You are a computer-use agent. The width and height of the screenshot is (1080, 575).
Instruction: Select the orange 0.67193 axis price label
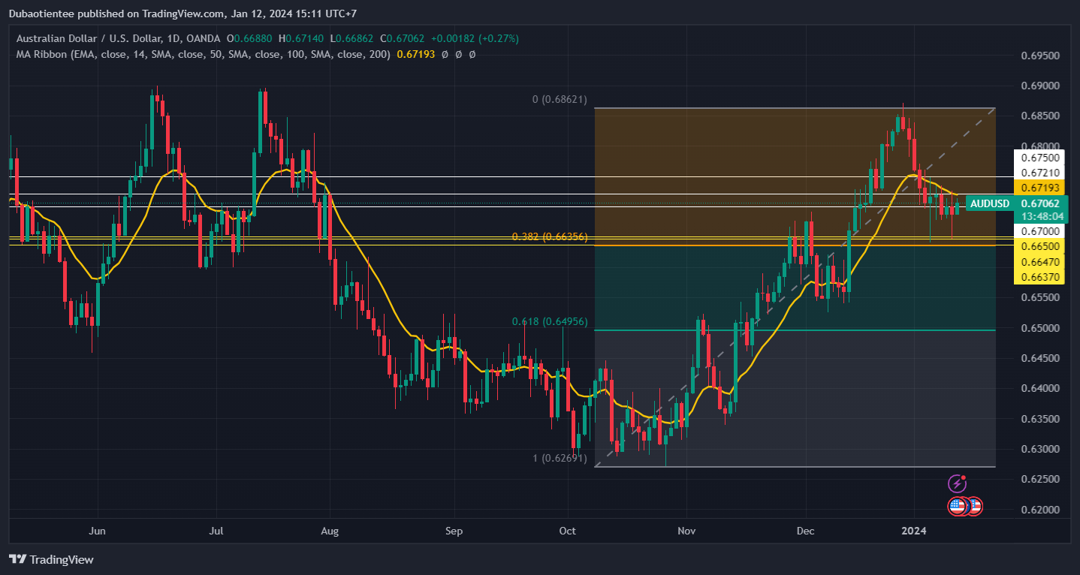coord(1039,188)
